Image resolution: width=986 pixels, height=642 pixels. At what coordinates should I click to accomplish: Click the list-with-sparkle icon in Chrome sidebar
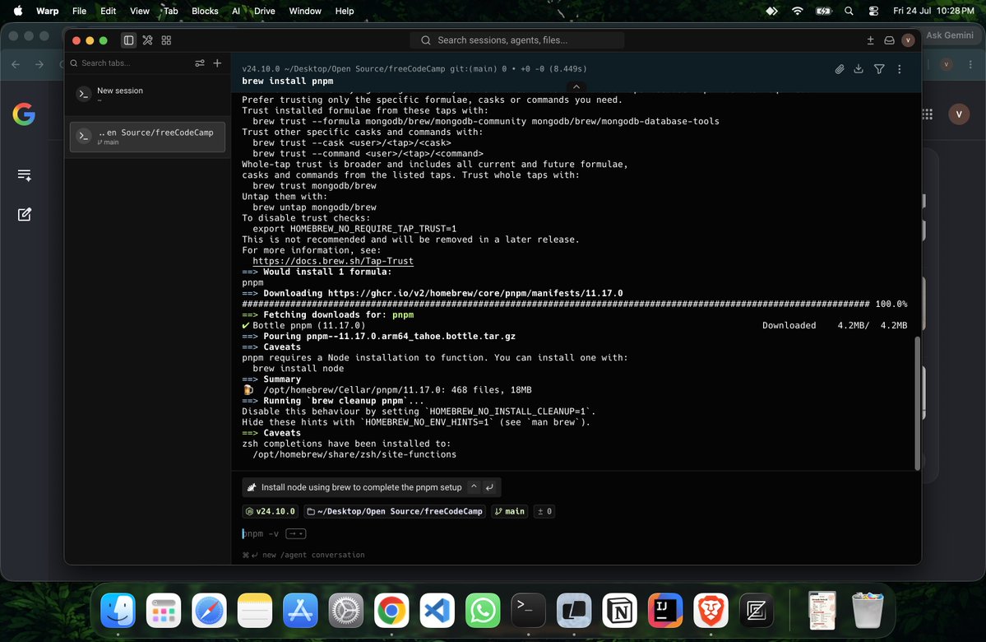click(x=25, y=175)
